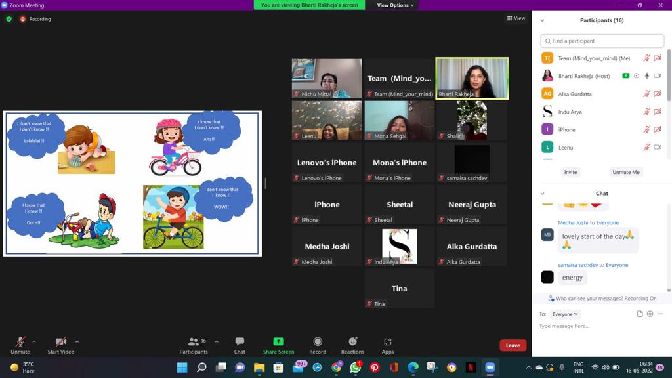Click the Invite button
This screenshot has height=378, width=672.
(x=570, y=172)
